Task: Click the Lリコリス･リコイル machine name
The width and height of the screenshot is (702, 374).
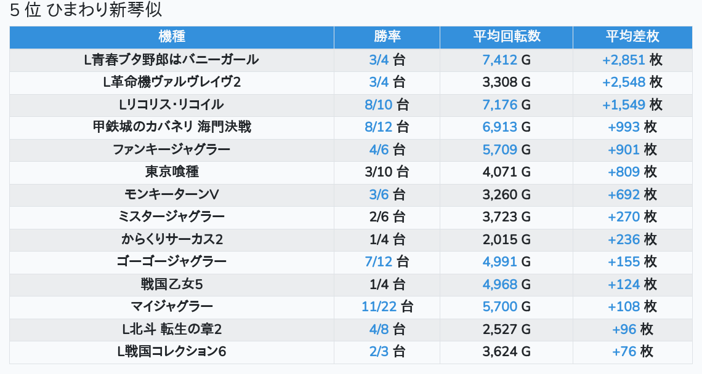Action: [171, 105]
